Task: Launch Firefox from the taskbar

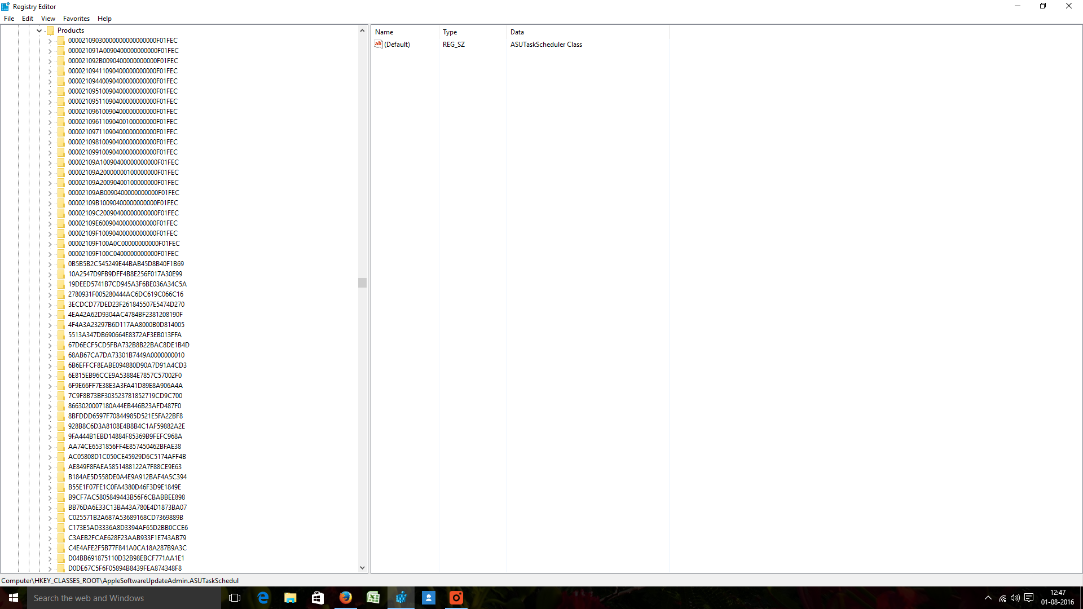Action: [x=345, y=598]
